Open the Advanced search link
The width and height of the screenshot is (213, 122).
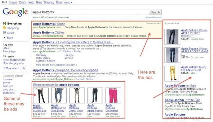153,17
